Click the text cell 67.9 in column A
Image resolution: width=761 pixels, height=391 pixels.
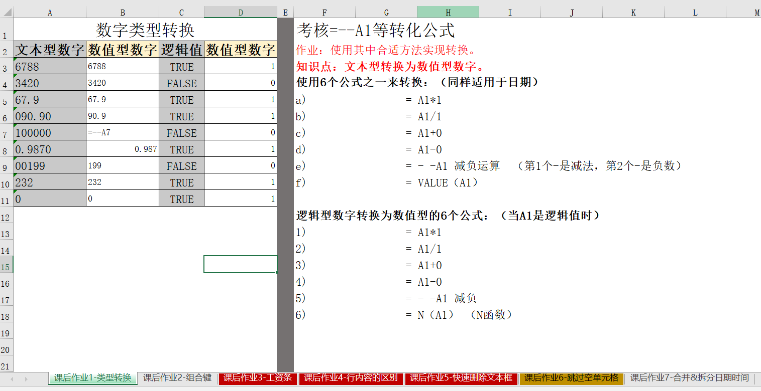(50, 99)
